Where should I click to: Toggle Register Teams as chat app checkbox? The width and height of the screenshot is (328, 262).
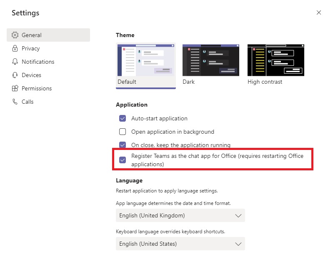123,160
